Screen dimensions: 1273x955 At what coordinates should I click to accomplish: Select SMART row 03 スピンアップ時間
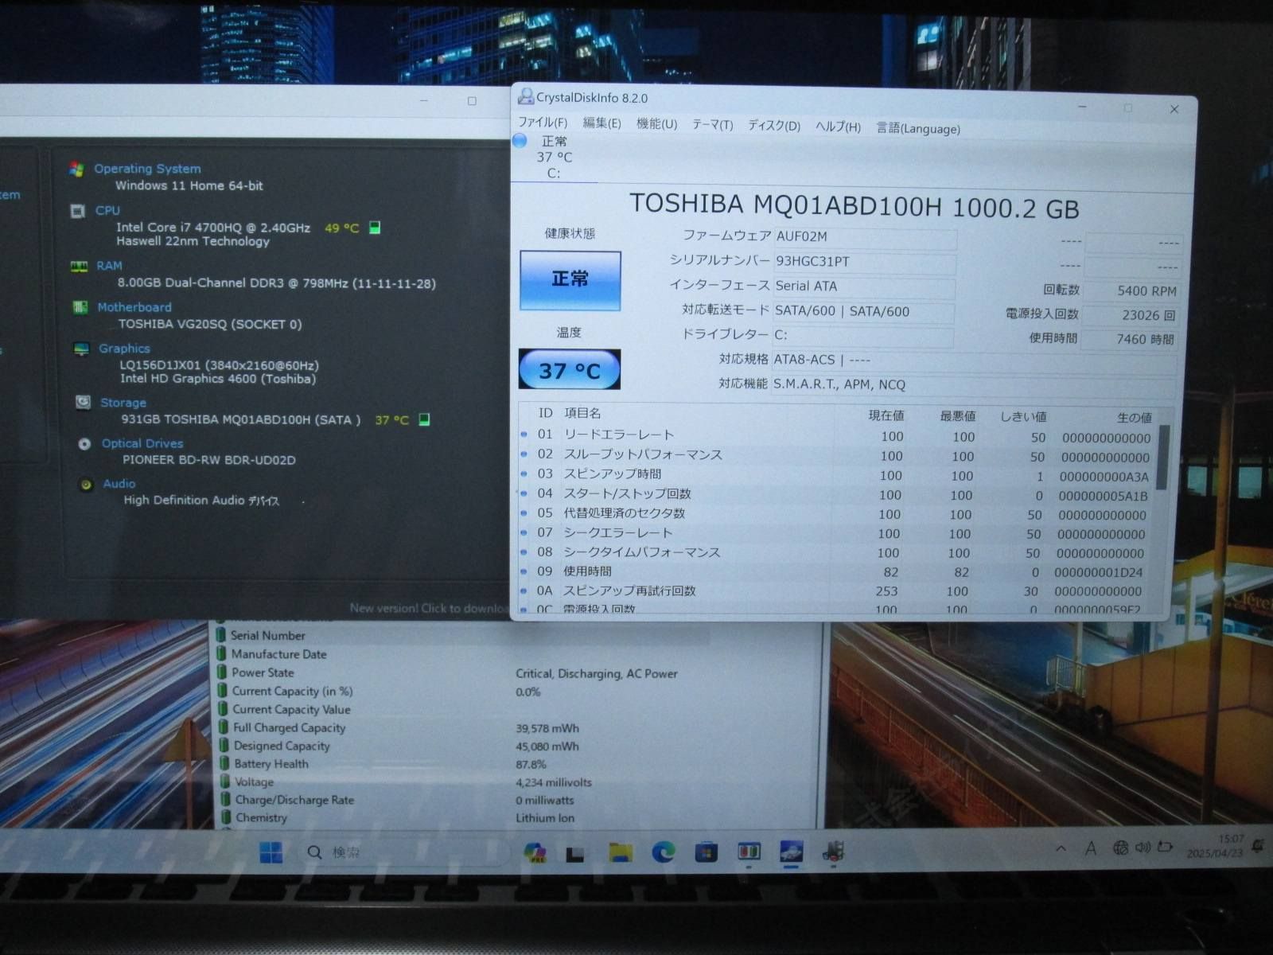pyautogui.click(x=835, y=475)
